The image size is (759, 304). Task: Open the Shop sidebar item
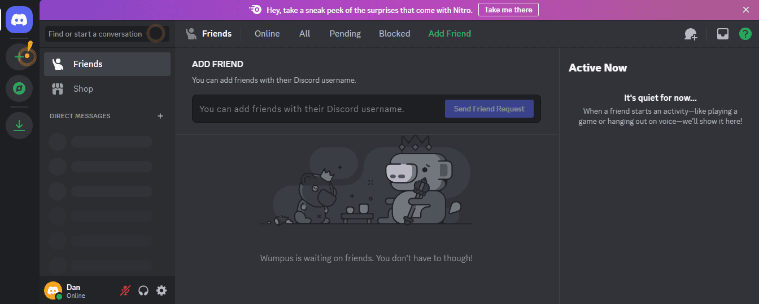click(107, 89)
